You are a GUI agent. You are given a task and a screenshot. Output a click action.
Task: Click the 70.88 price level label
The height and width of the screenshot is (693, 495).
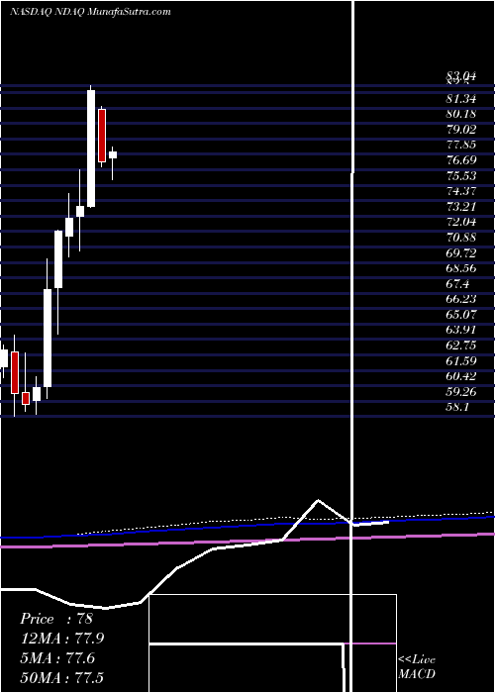click(461, 238)
